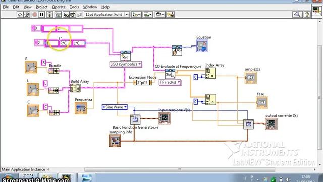Select the upper Index Array node
Screen dimensions: 323x182
(x=210, y=73)
